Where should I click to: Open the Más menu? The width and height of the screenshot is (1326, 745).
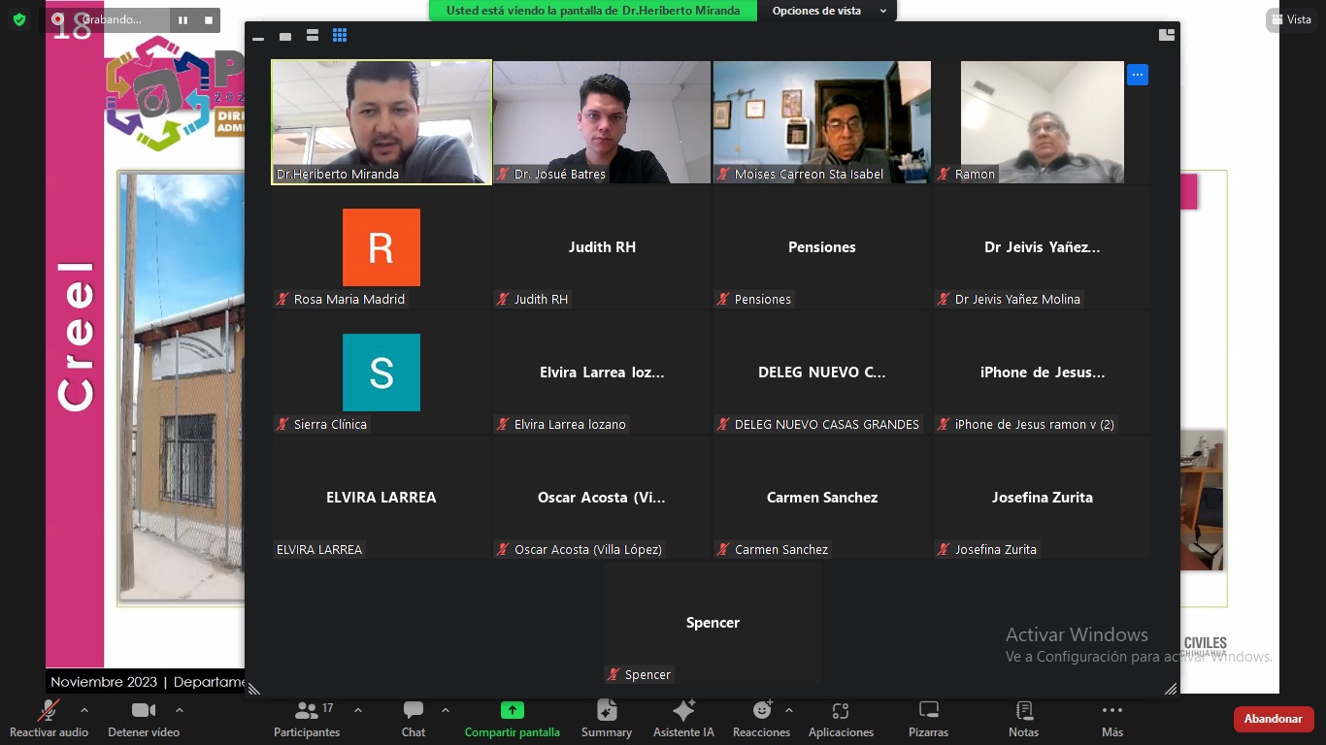coord(1112,718)
